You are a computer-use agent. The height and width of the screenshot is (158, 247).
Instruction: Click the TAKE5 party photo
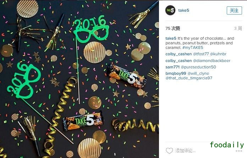coord(79,79)
